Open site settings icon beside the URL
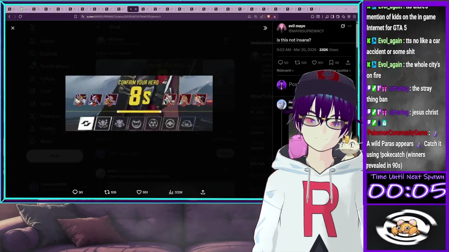The height and width of the screenshot is (252, 449). 83,16
